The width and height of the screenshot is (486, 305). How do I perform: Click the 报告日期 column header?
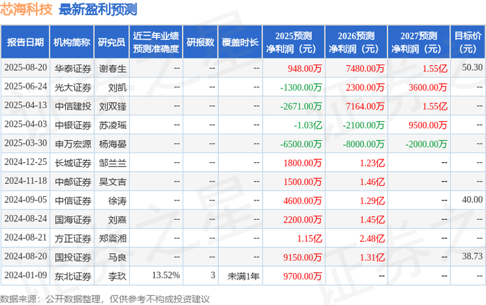25,42
